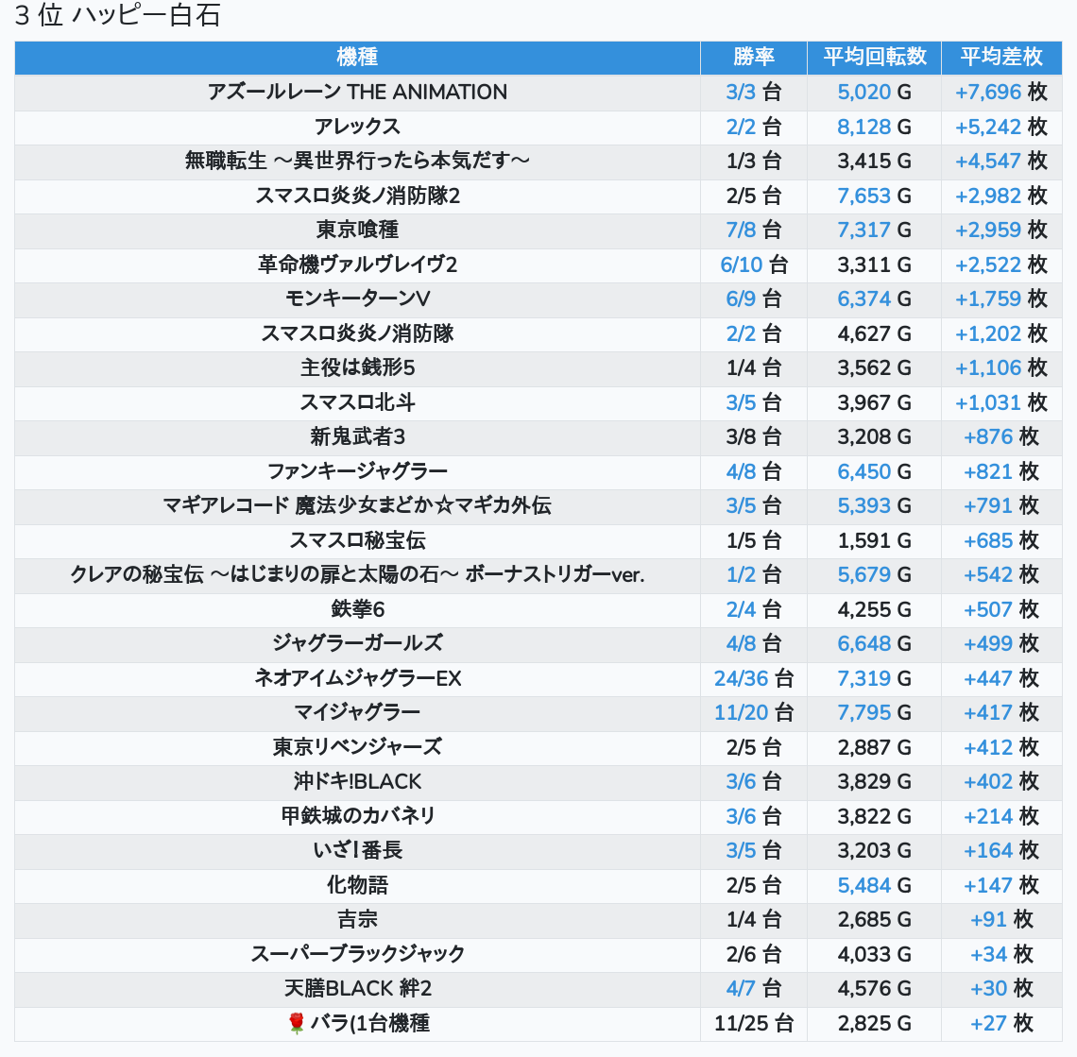Click the 5,484 spins link for 化物語

tap(863, 885)
